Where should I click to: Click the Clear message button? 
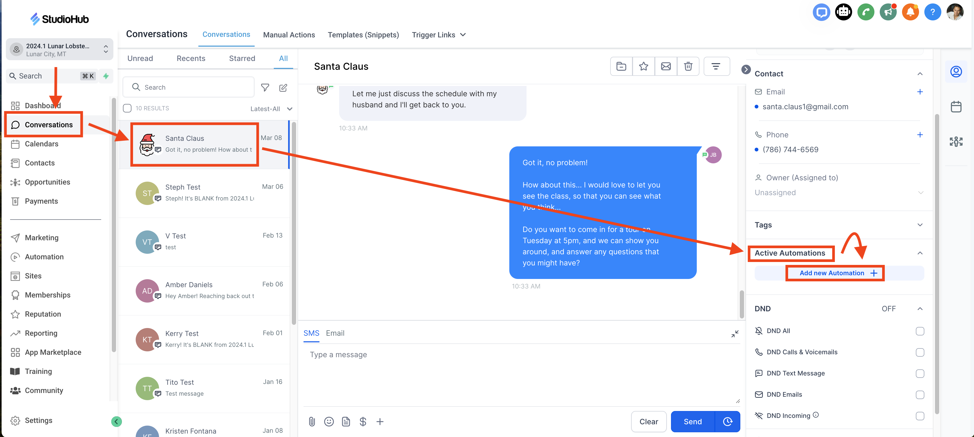click(648, 422)
